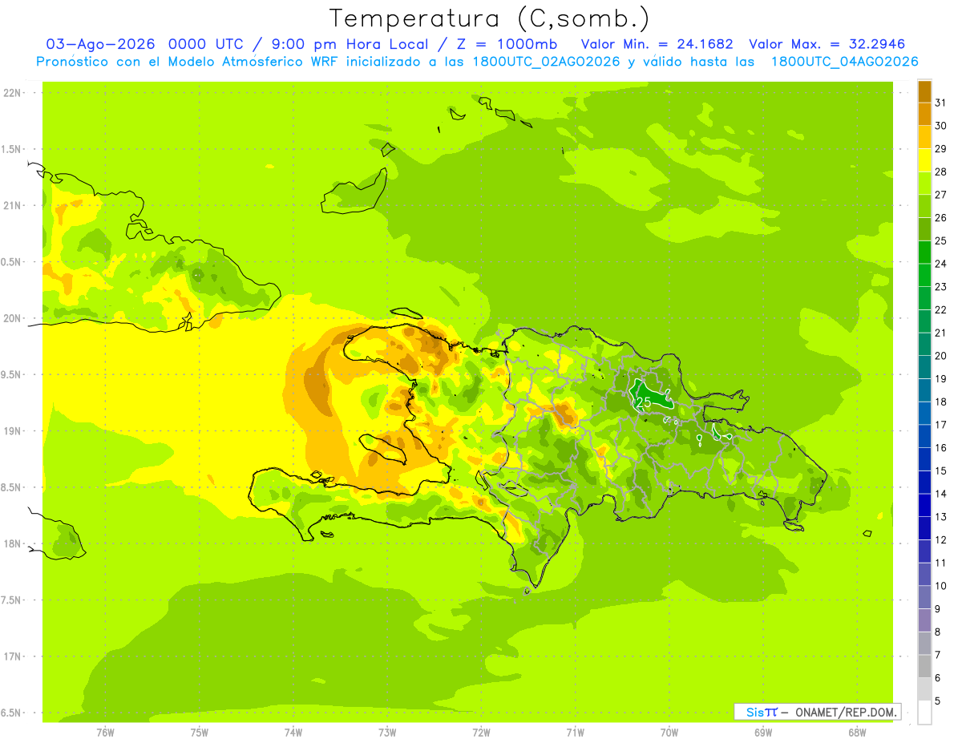Screen dimensions: 962x743
Task: Click the '74W' longitude label
Action: [x=293, y=733]
